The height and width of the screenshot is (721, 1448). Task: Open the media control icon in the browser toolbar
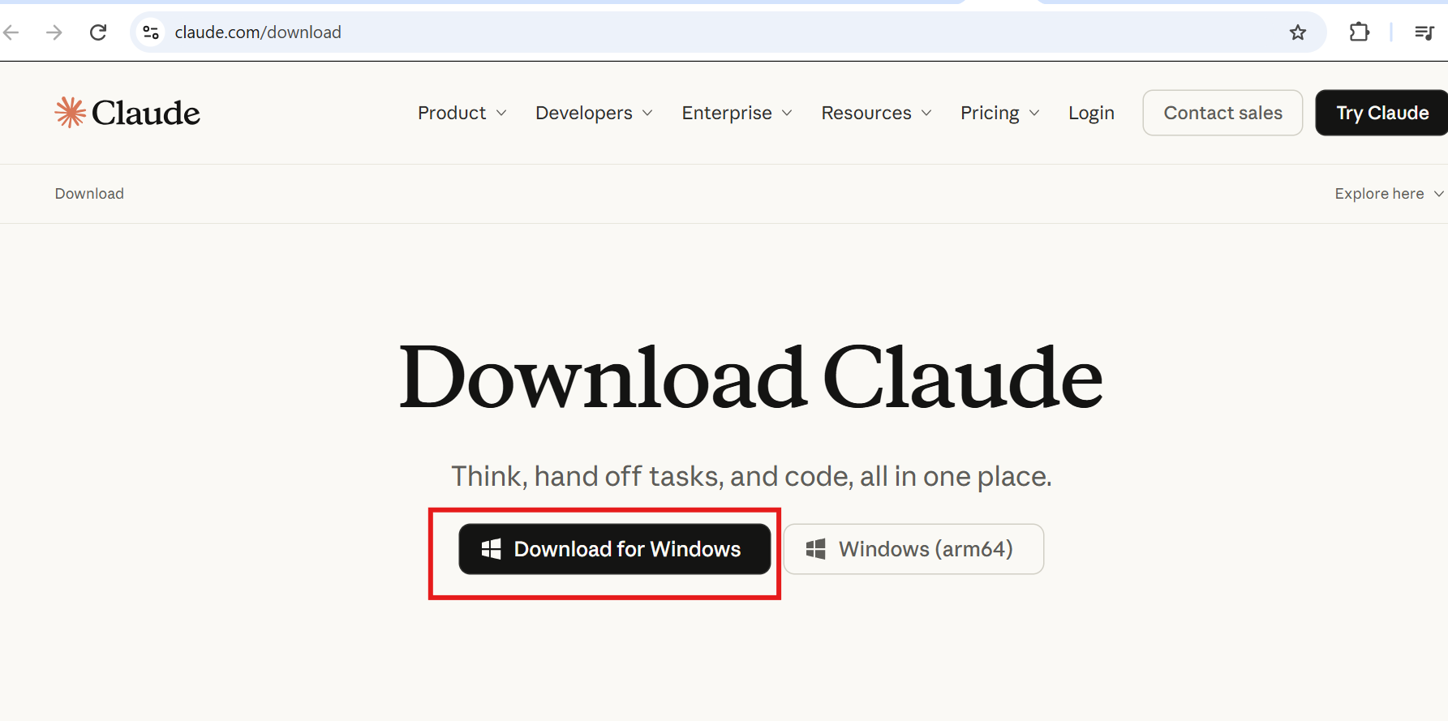(x=1424, y=32)
